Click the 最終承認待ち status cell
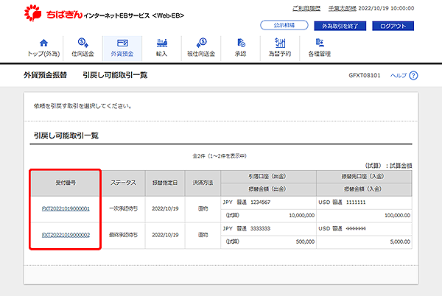The height and width of the screenshot is (296, 442). 124,235
